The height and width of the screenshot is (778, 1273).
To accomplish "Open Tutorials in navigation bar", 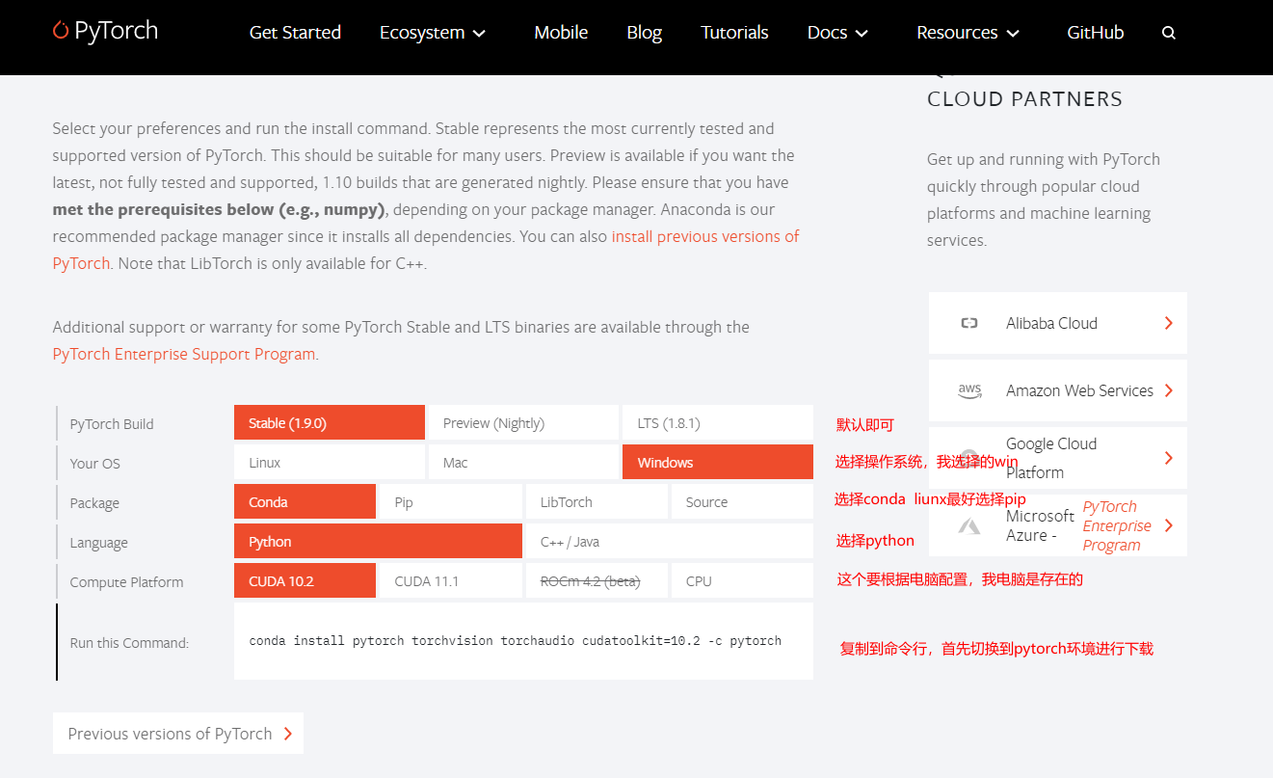I will (734, 33).
